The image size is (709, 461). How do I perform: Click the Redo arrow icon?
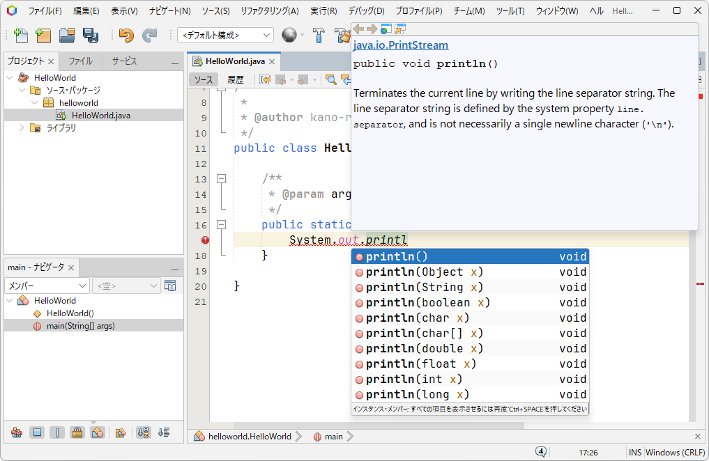click(149, 36)
